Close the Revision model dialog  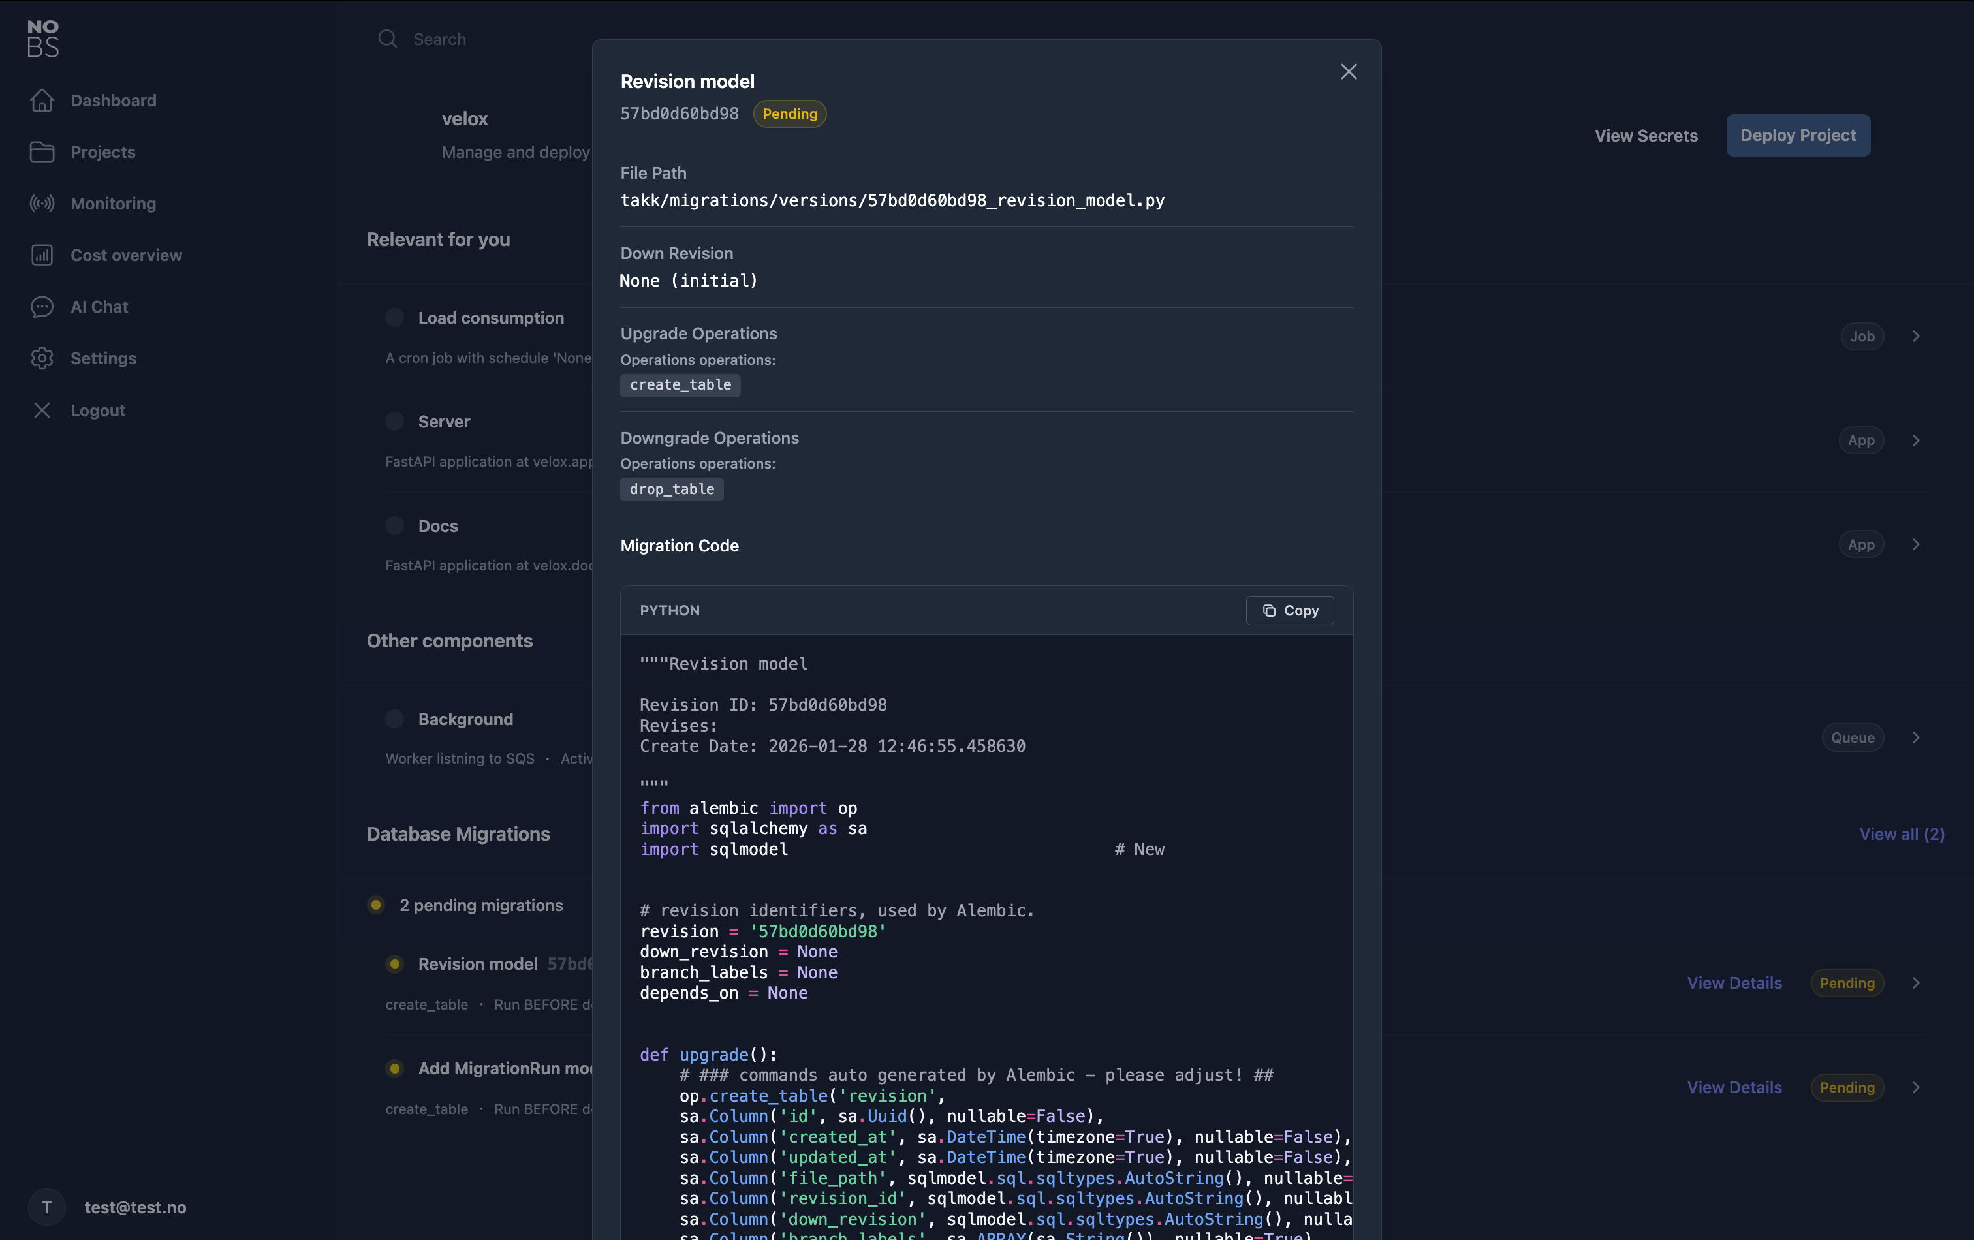1349,72
